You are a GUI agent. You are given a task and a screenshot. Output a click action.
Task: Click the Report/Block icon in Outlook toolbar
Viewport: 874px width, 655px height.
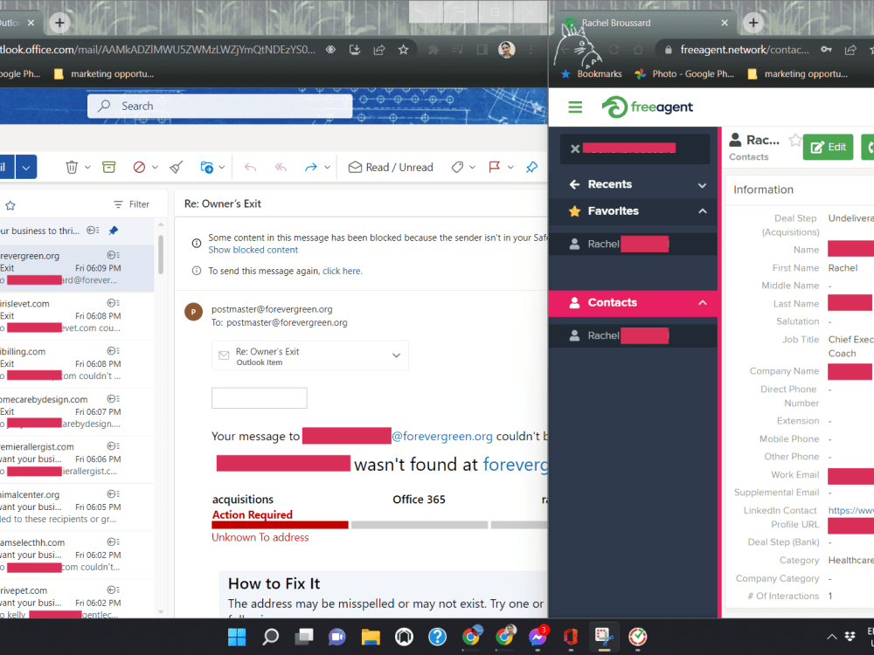click(x=139, y=167)
